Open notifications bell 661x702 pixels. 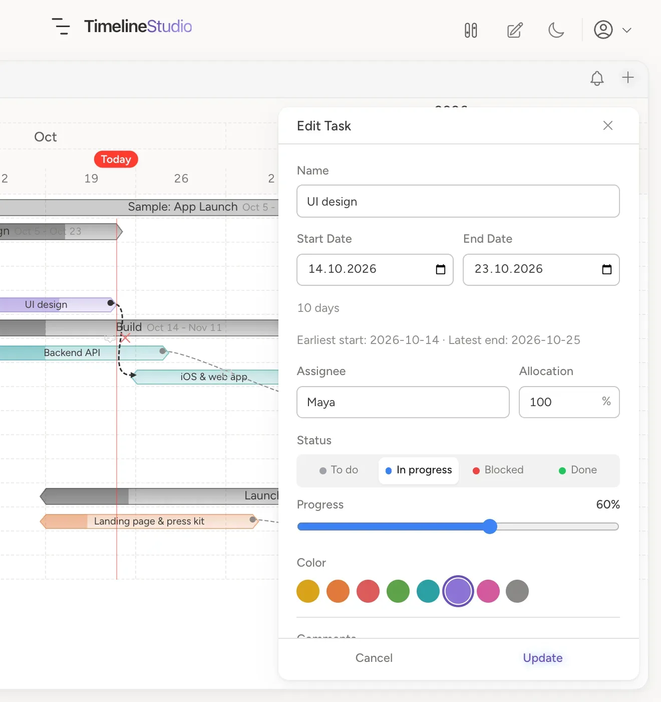pos(597,78)
